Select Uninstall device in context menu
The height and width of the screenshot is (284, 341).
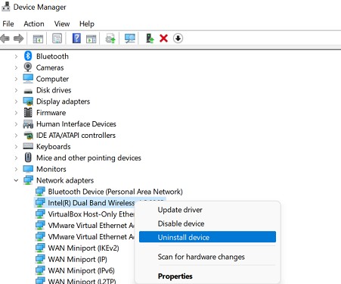pyautogui.click(x=207, y=237)
